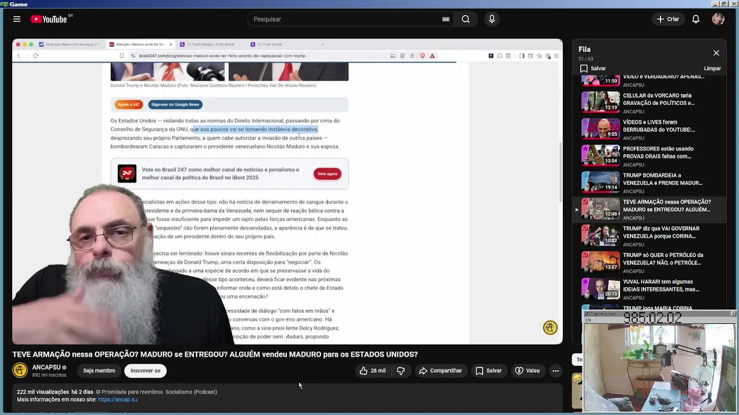Click the reload icon in recorded browser

pyautogui.click(x=36, y=56)
